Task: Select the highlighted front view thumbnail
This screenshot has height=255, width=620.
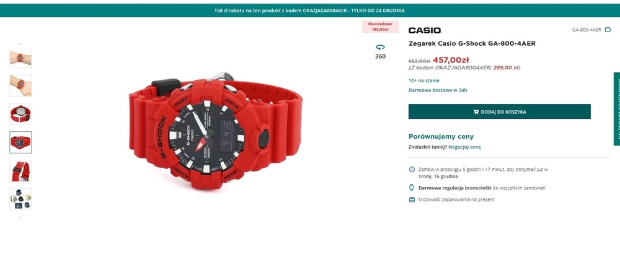Action: tap(20, 142)
